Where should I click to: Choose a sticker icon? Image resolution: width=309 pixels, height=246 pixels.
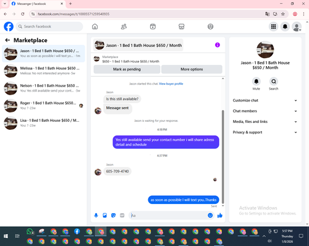pyautogui.click(x=113, y=216)
